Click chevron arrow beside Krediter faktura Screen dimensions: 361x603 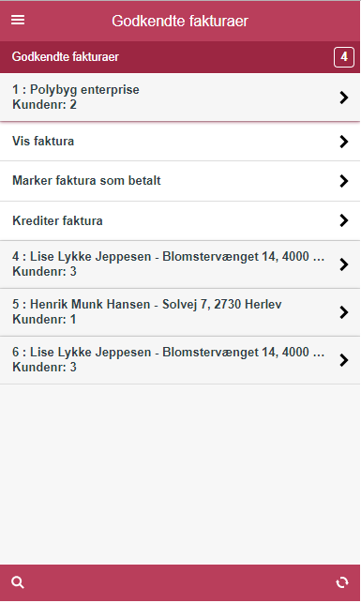point(344,220)
